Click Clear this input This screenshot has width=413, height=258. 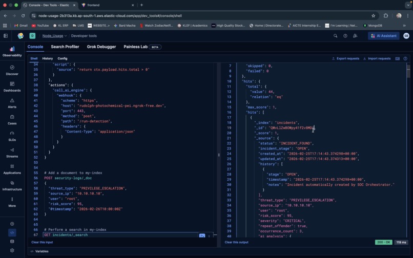[x=42, y=242]
